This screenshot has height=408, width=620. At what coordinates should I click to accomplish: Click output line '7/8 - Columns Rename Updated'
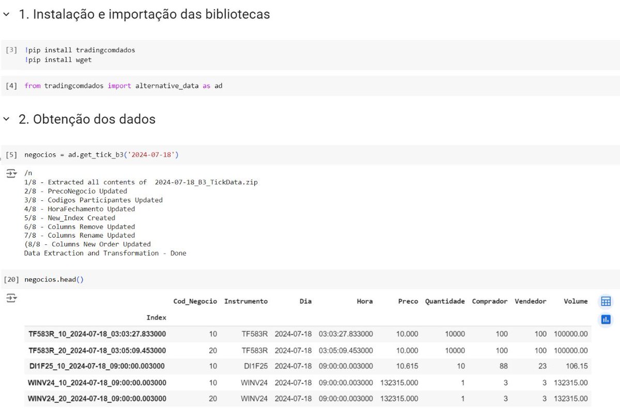pos(80,235)
